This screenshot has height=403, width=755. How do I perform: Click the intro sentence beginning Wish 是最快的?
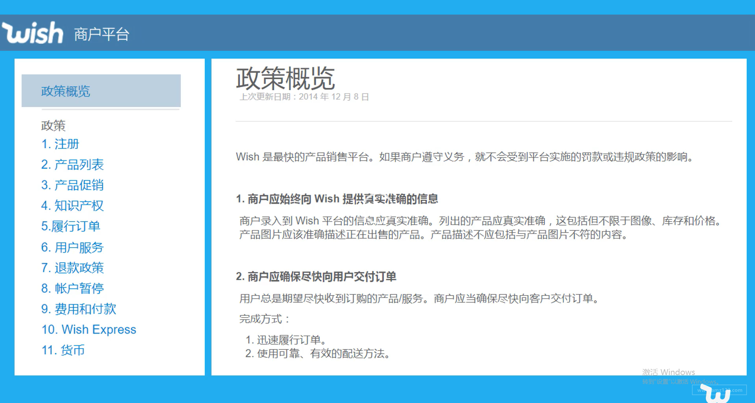(x=465, y=157)
